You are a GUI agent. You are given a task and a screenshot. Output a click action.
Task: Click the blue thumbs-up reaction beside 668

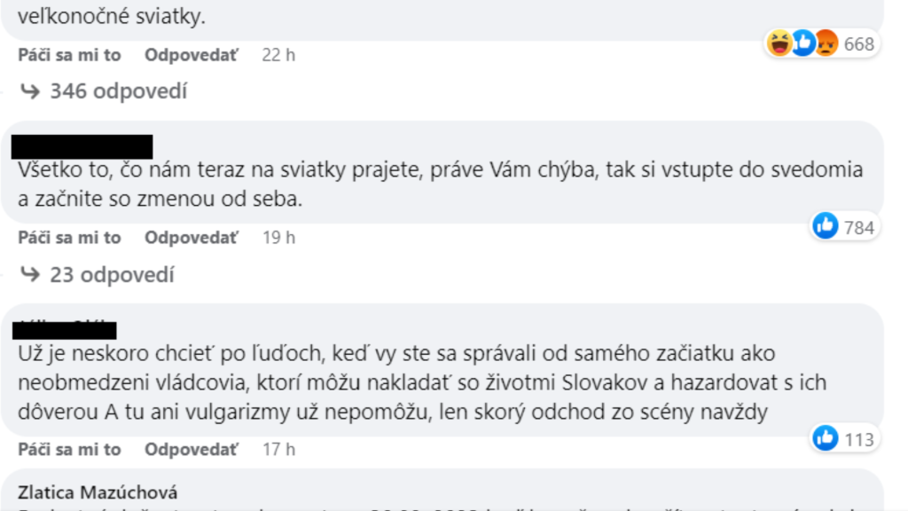802,43
